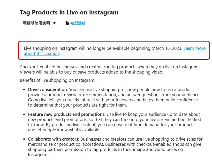Screen dimensions: 212x162
Task: Click the 'March 16, 2023' date text
Action: tap(167, 48)
